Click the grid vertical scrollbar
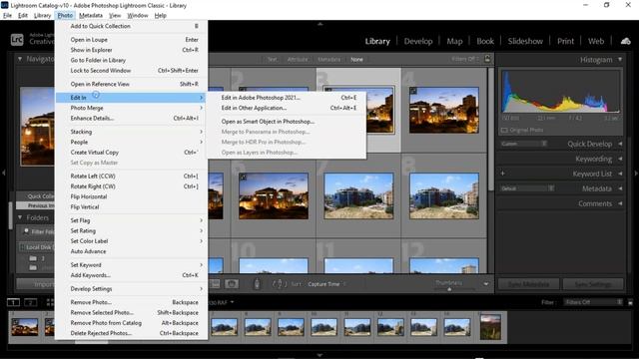639x359 pixels. point(490,130)
